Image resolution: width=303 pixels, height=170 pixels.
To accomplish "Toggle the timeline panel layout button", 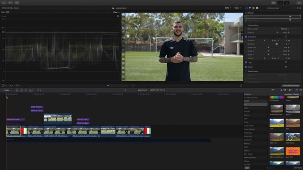I will click(280, 3).
